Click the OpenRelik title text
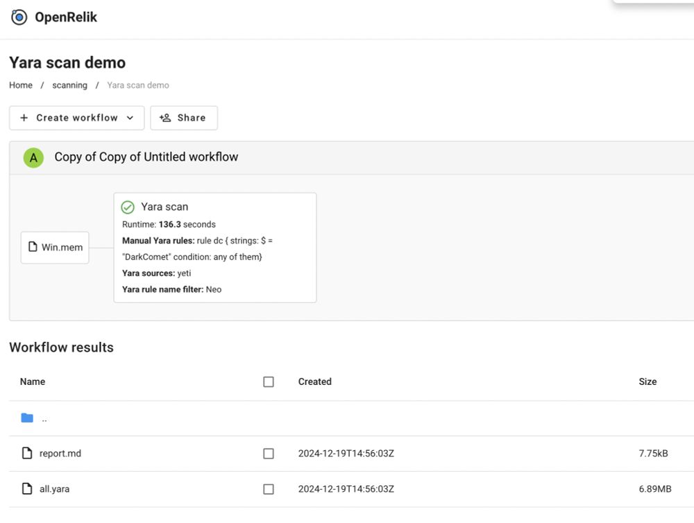The image size is (694, 523). 66,17
